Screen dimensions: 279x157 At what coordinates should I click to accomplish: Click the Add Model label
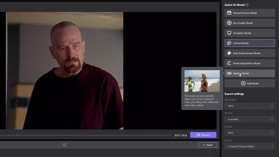253,83
